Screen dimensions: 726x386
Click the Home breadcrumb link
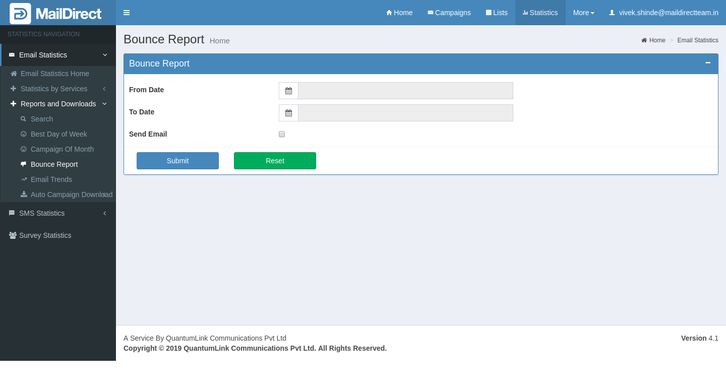656,40
